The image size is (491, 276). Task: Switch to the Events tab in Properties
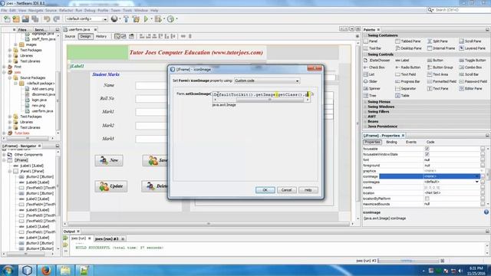(411, 142)
